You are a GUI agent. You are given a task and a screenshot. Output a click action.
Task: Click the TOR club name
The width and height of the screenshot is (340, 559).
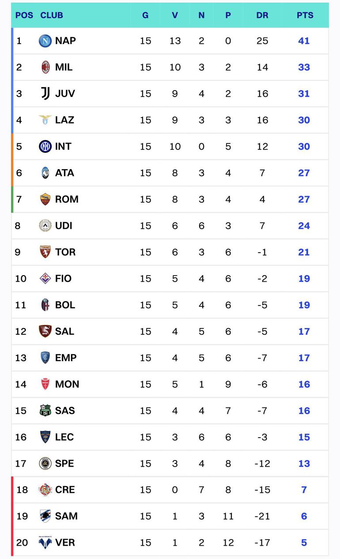coord(65,252)
